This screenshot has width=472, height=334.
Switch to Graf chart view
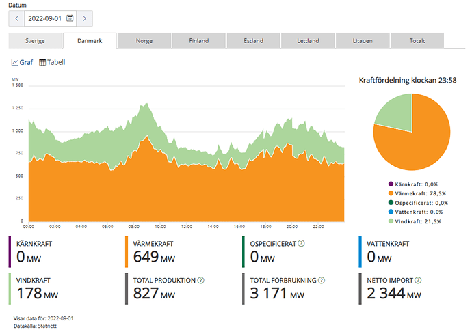click(22, 62)
